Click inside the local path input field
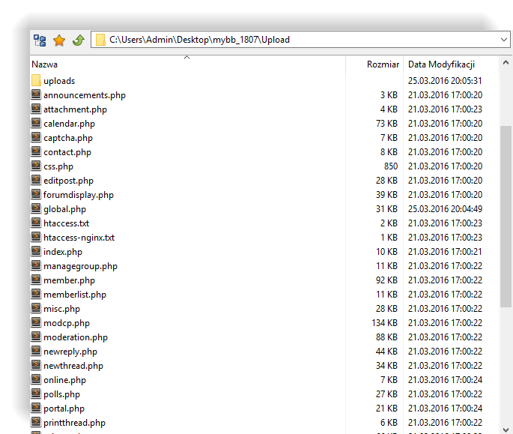 300,40
